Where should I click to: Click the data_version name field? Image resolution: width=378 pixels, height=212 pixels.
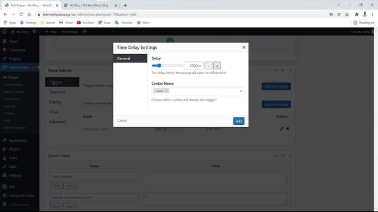pos(94,177)
